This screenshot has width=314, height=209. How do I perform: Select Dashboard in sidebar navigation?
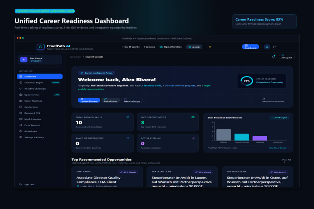[x=40, y=76]
